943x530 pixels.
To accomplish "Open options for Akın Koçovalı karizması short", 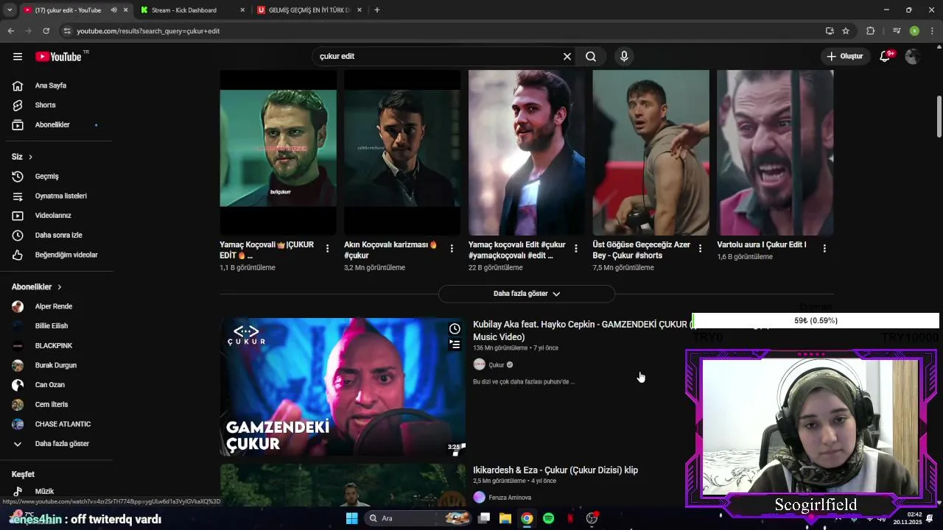I will 452,249.
